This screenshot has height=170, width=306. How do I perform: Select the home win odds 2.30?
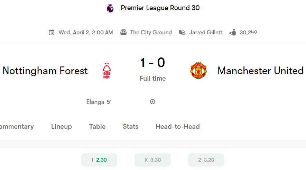tap(99, 160)
